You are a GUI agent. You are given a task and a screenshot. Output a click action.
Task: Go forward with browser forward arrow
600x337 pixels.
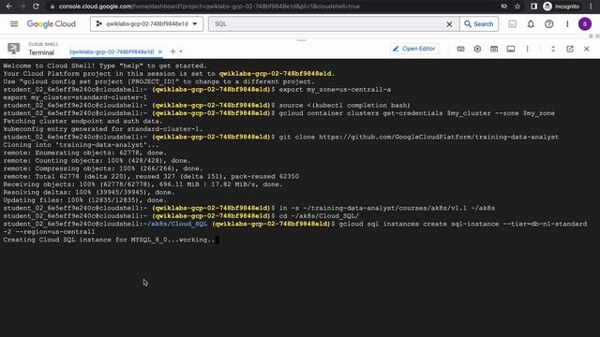click(22, 7)
